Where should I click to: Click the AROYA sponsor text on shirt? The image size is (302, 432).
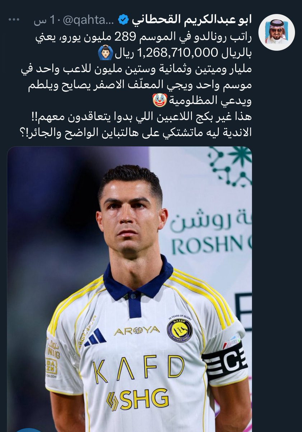(137, 330)
